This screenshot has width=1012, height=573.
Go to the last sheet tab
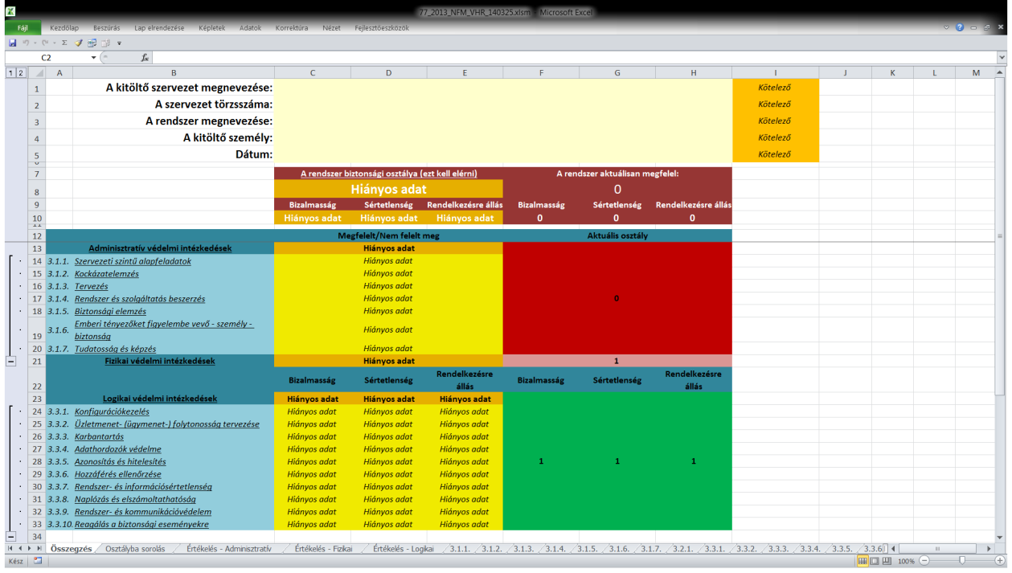click(39, 549)
